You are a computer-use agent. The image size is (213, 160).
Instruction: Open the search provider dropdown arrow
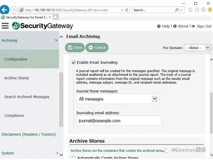coord(181,10)
